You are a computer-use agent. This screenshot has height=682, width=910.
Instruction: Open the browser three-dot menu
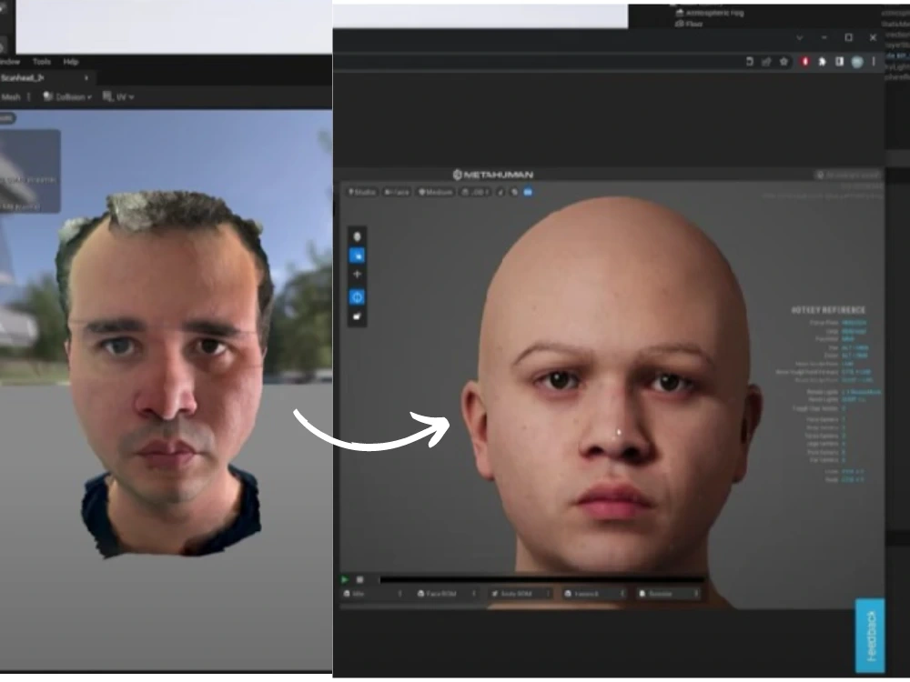pyautogui.click(x=874, y=62)
